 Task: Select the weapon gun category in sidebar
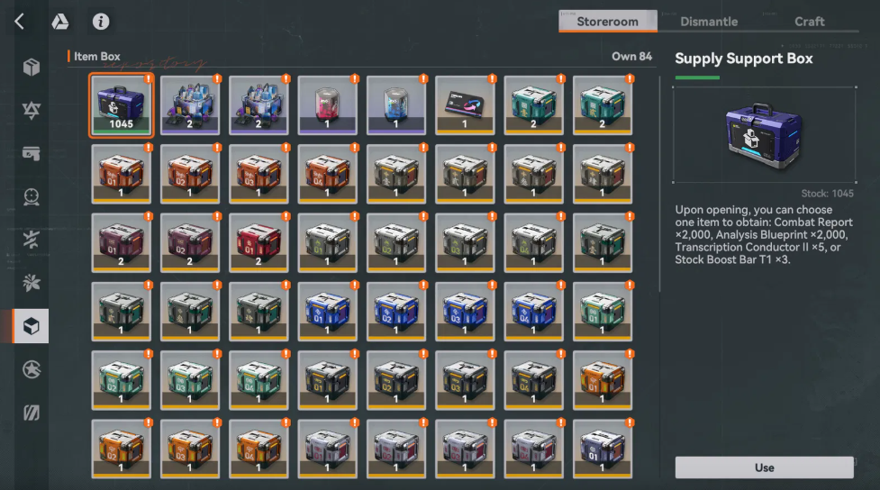click(x=32, y=153)
